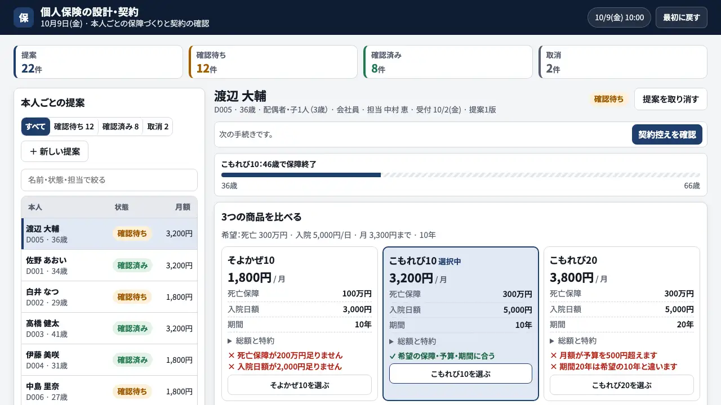
Task: Select the 渡辺 大輔 row in list
Action: point(109,233)
